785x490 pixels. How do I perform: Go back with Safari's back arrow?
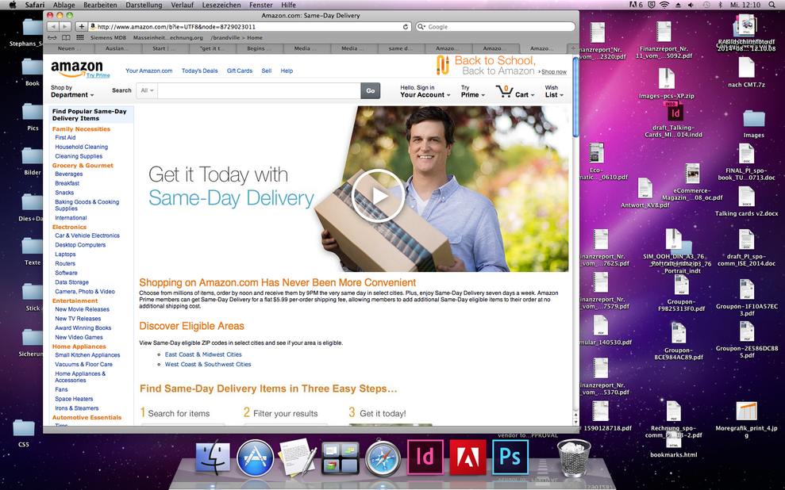(x=52, y=26)
